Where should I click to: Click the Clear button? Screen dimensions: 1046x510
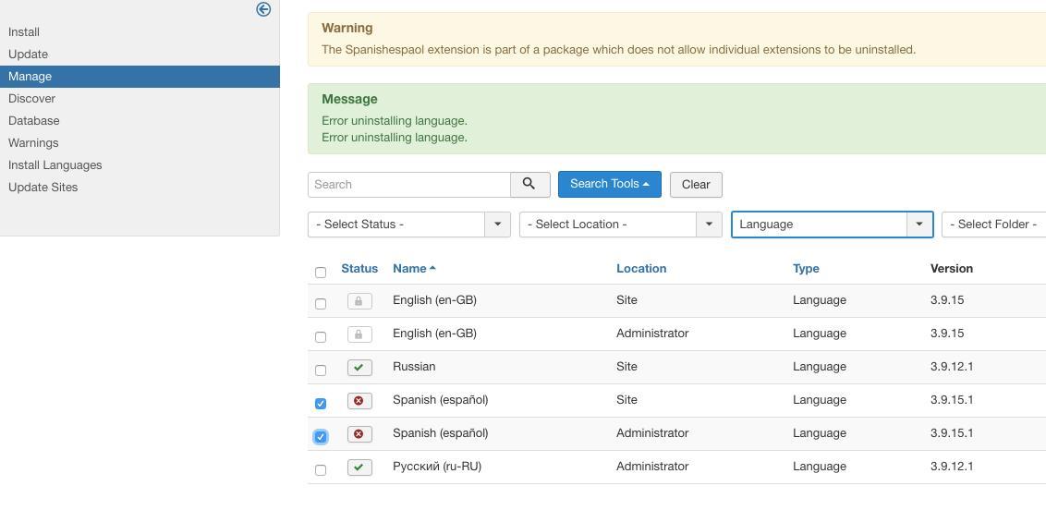696,185
